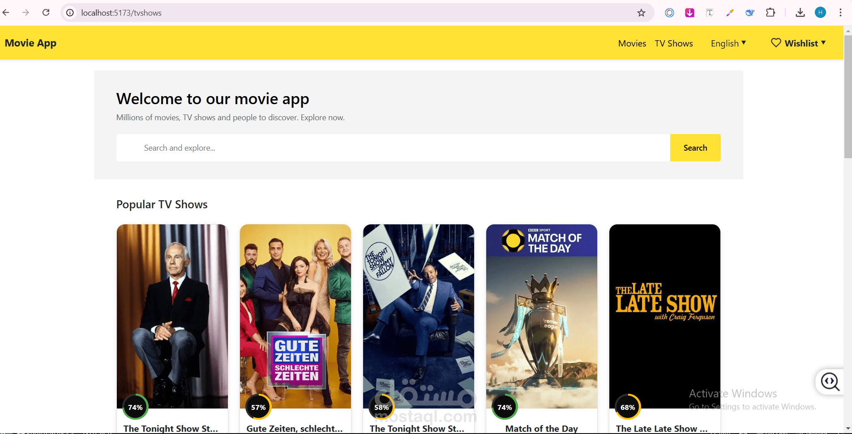Click the 68% rating circle

(x=628, y=407)
